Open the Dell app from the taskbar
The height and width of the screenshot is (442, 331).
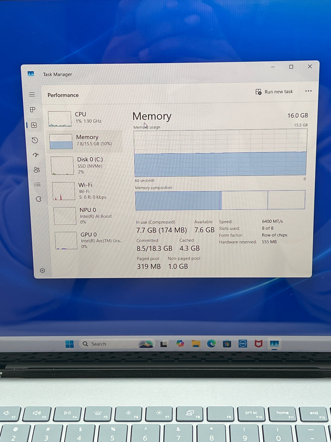pyautogui.click(x=243, y=344)
